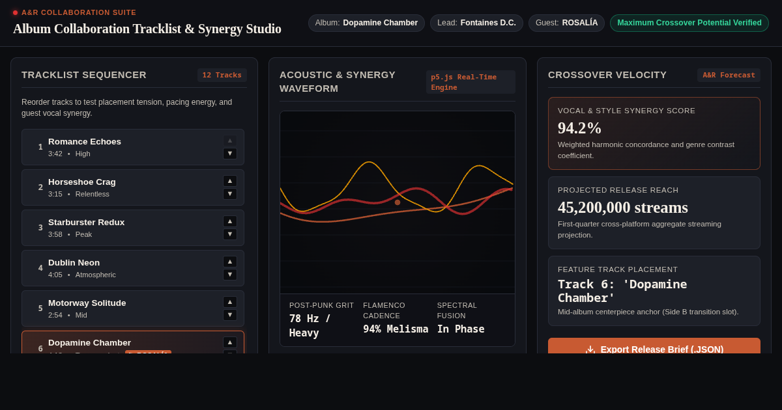782x410 pixels.
Task: Click the Crossover Velocity heading
Action: tap(607, 75)
